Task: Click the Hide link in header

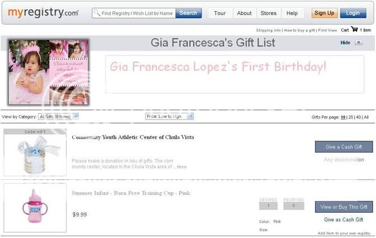Action: (345, 42)
